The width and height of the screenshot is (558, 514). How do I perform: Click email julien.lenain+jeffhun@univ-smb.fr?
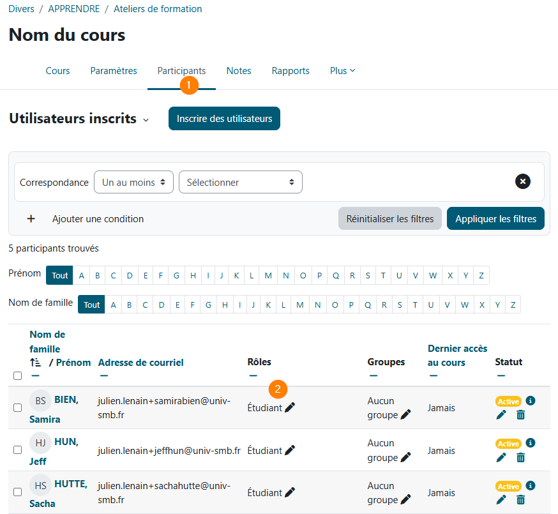point(169,450)
